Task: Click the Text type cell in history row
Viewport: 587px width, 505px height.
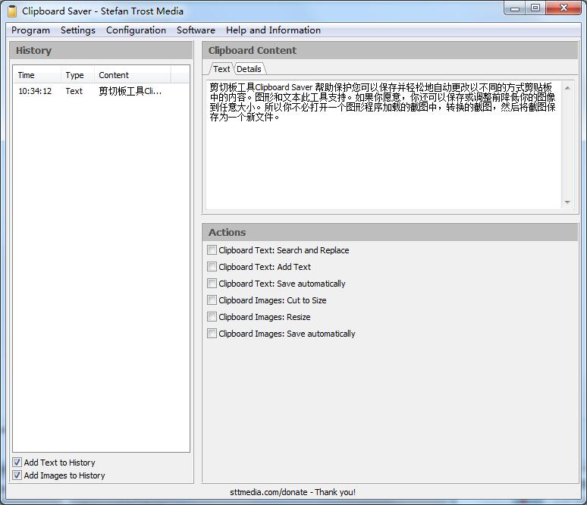Action: 74,91
